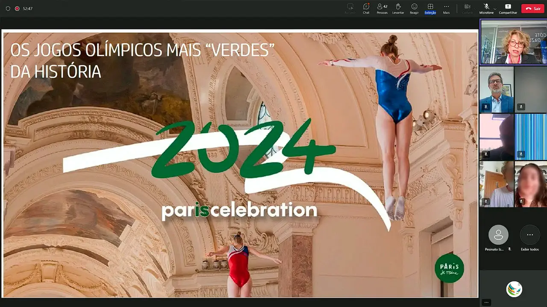Expand the Câmera options dropdown arrow

(475, 9)
